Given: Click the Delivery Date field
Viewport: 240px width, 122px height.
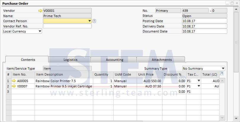Looking at the screenshot, I should coord(204,26).
